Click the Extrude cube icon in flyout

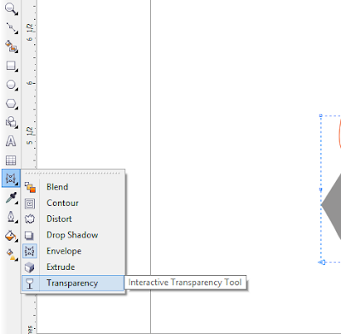click(x=30, y=267)
